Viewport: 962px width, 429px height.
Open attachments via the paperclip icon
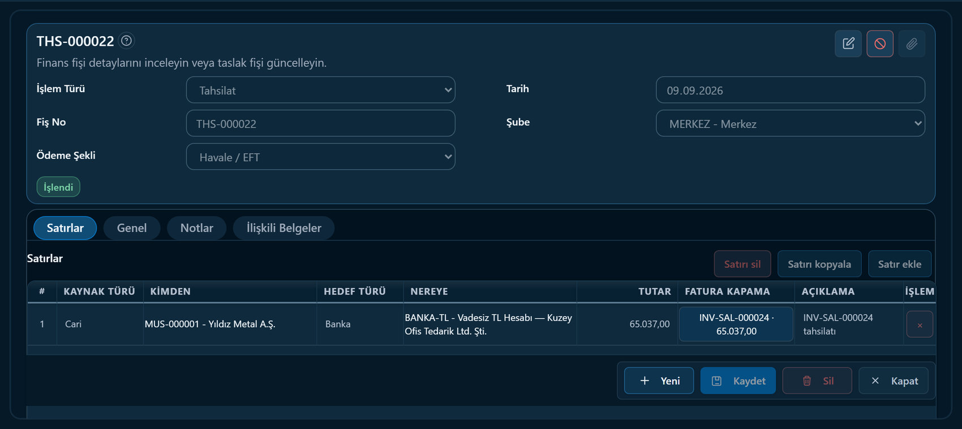912,44
